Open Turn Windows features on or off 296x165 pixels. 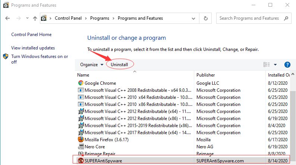coord(40,59)
